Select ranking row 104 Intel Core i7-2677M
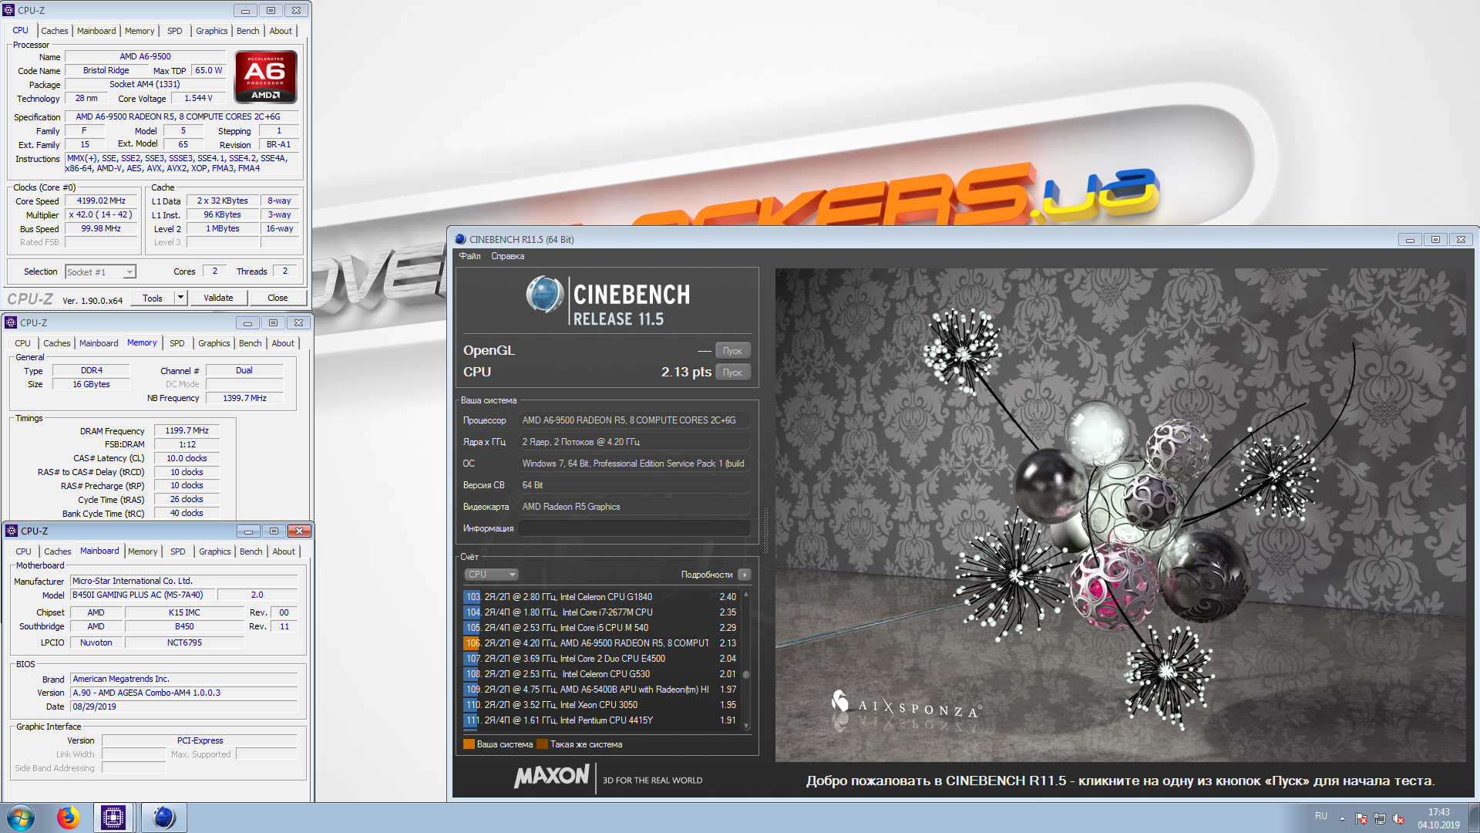 [601, 612]
